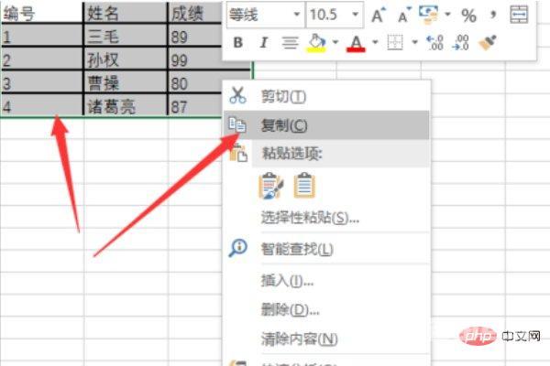The height and width of the screenshot is (366, 550).
Task: Select the cell containing 诸葛亮
Action: (x=125, y=107)
